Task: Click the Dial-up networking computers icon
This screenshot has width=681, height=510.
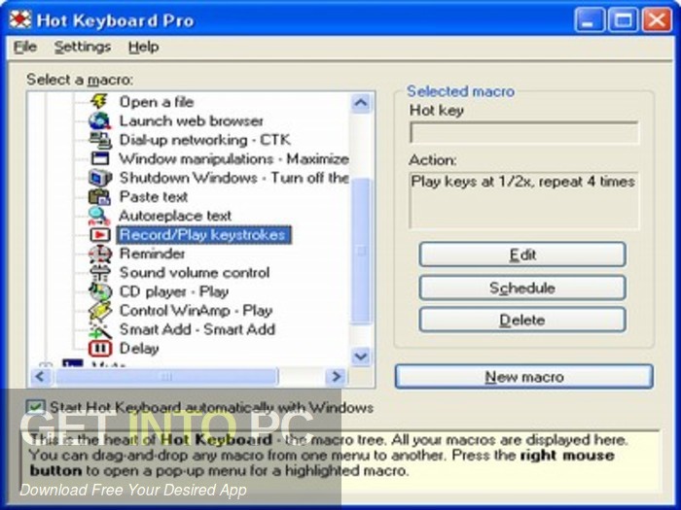Action: (100, 140)
